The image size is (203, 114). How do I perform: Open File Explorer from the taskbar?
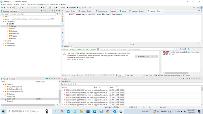pos(81,111)
